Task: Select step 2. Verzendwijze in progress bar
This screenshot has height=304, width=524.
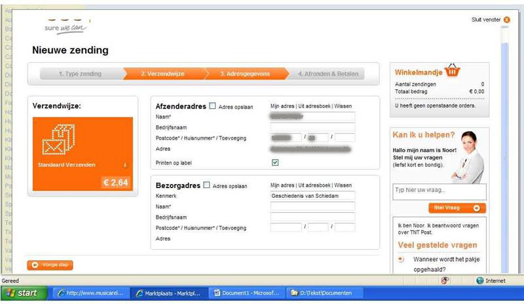Action: coord(162,74)
